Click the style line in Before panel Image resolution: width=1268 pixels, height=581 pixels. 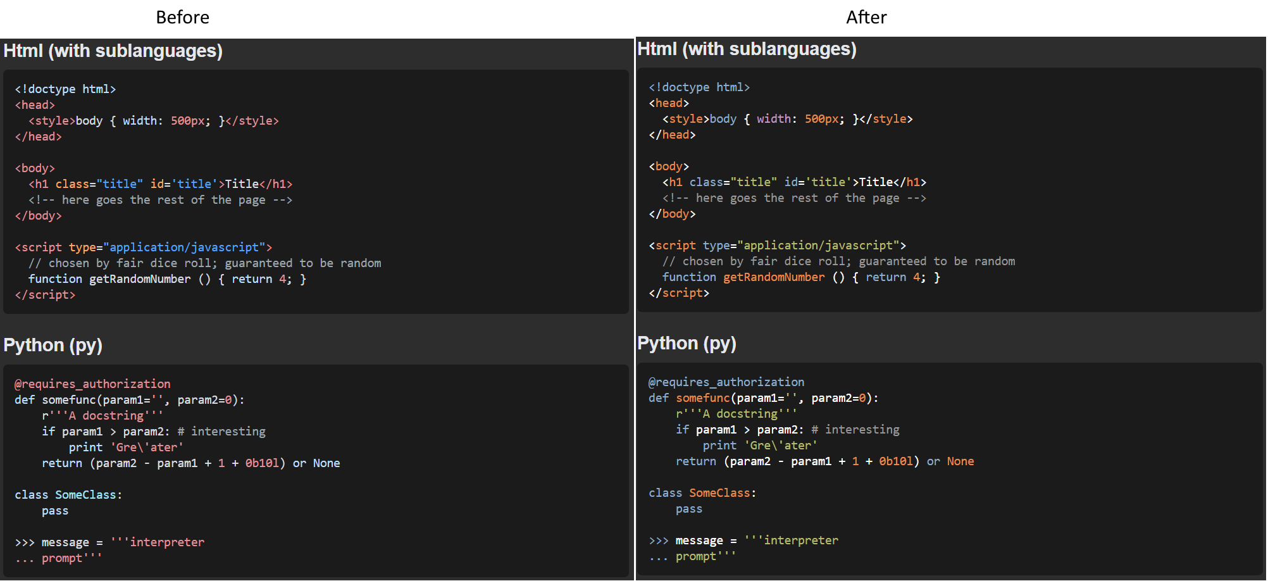coord(154,121)
